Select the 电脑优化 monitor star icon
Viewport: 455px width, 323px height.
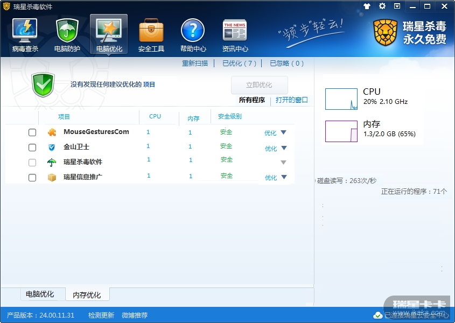tap(109, 31)
